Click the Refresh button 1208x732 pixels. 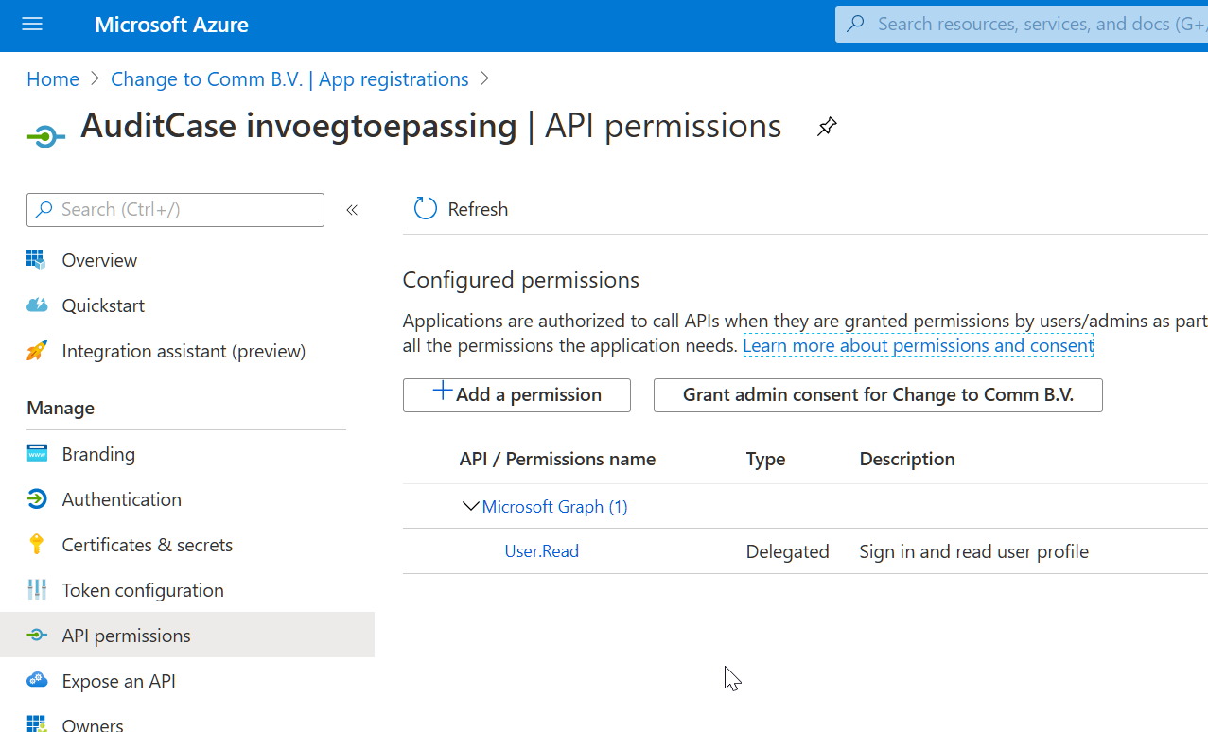[461, 209]
